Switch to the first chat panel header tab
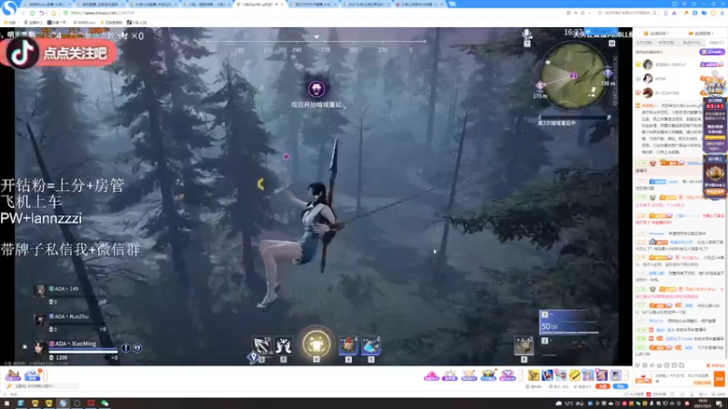 click(x=658, y=34)
